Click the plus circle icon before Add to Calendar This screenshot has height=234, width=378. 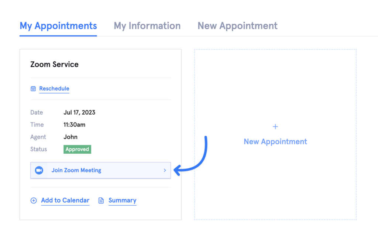[34, 200]
